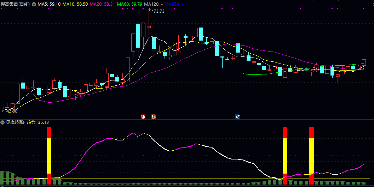Click the MA120 legend label

[153, 4]
